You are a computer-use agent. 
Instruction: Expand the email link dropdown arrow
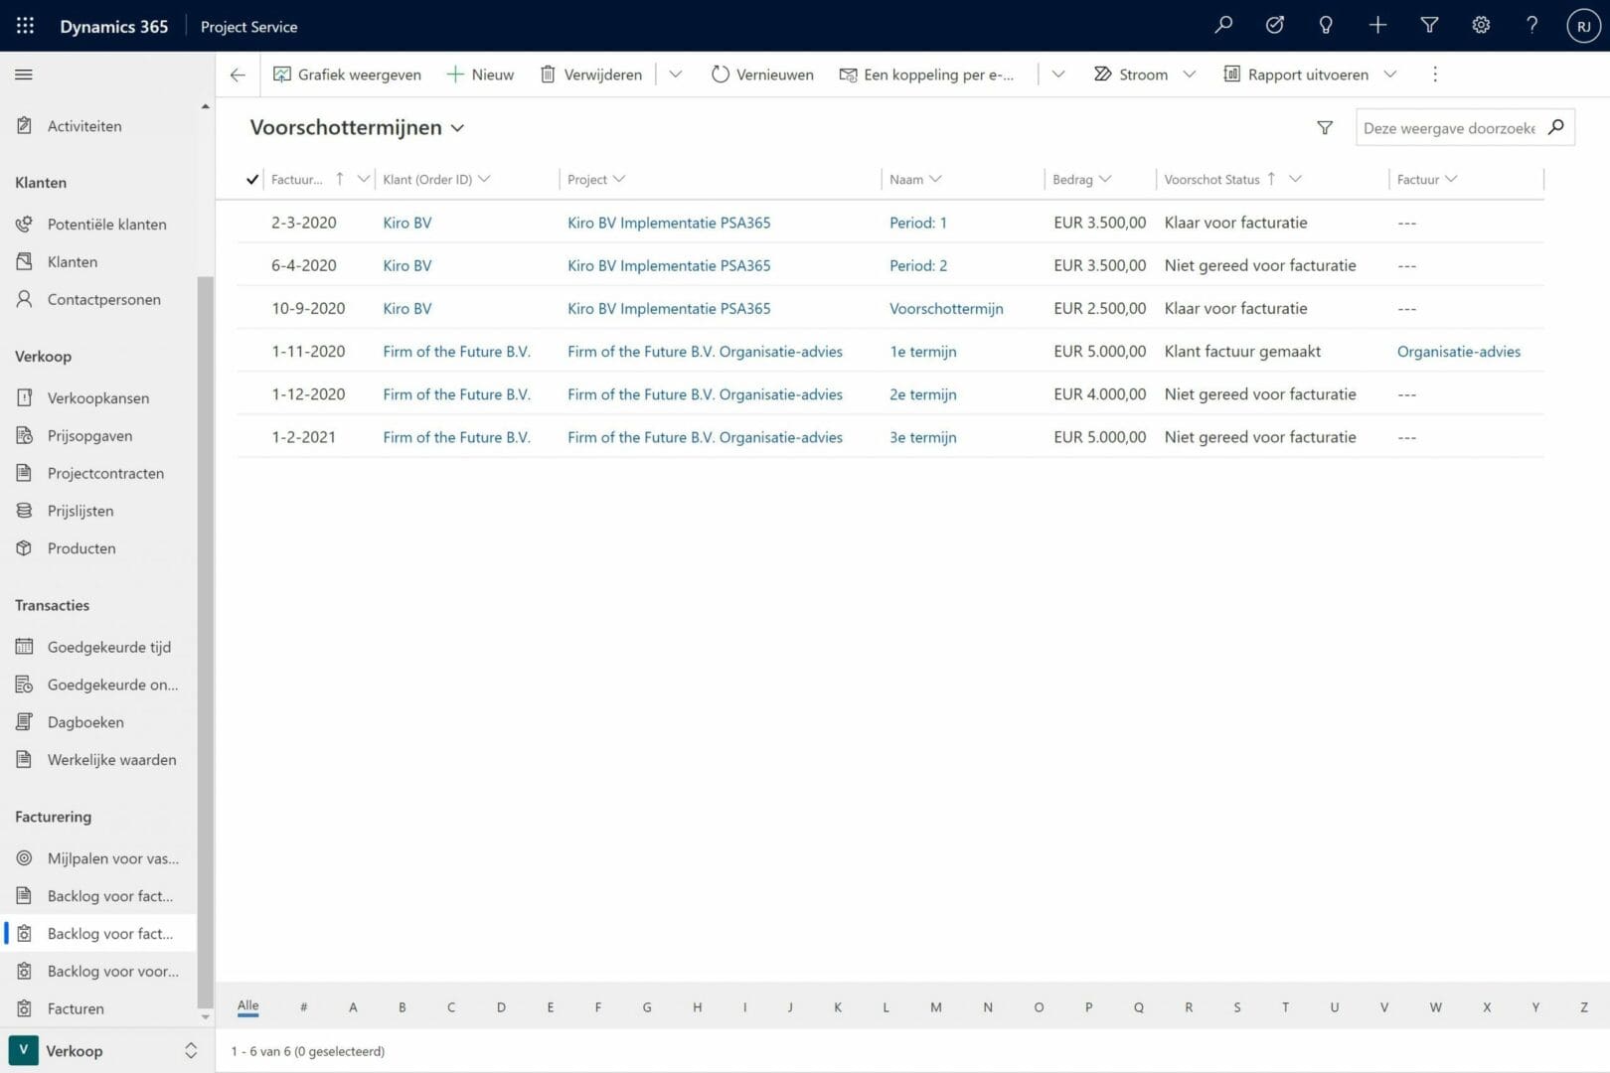[x=1058, y=75]
